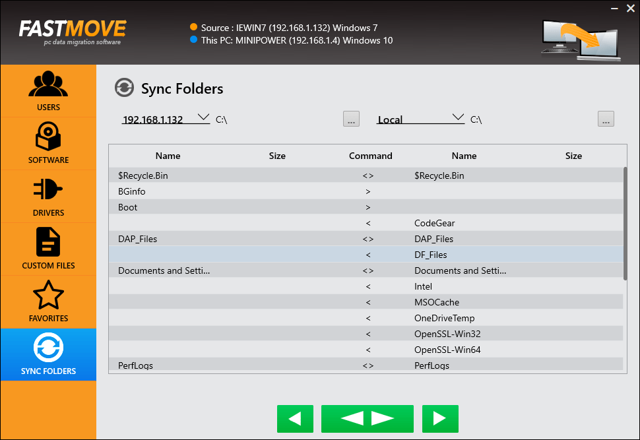Screen dimensions: 640x440
Task: Click the <> command for DAP_Files
Action: [368, 239]
